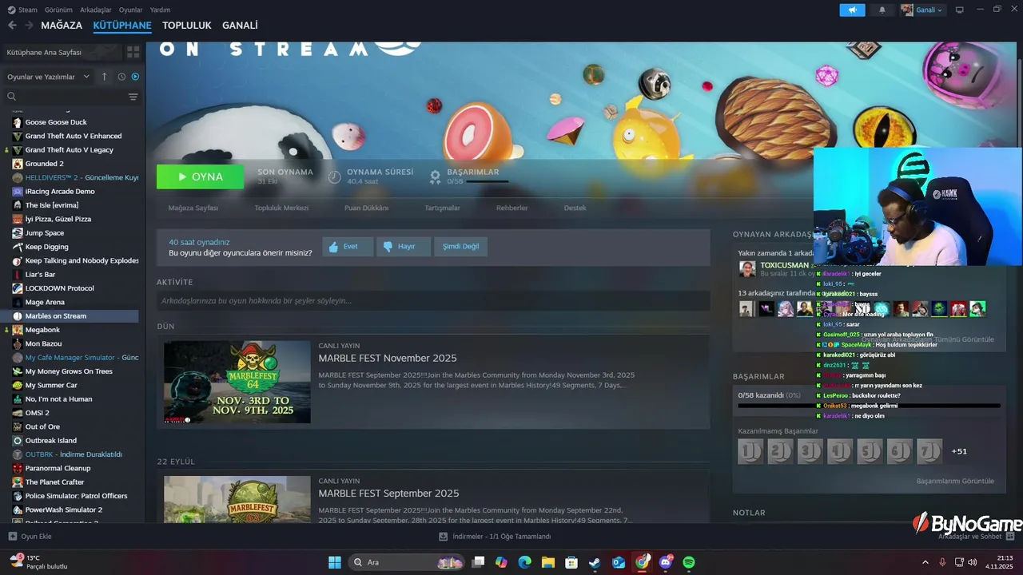
Task: Open the Rehberler link
Action: (x=511, y=208)
